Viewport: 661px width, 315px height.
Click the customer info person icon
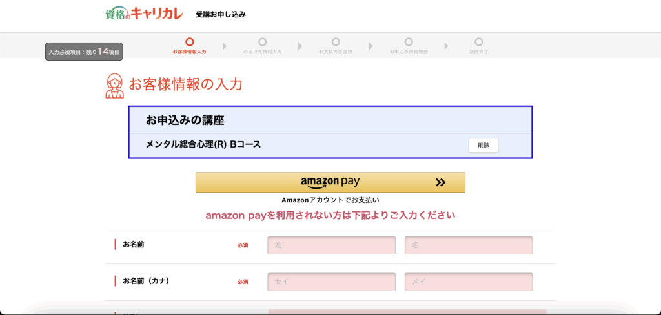click(114, 86)
